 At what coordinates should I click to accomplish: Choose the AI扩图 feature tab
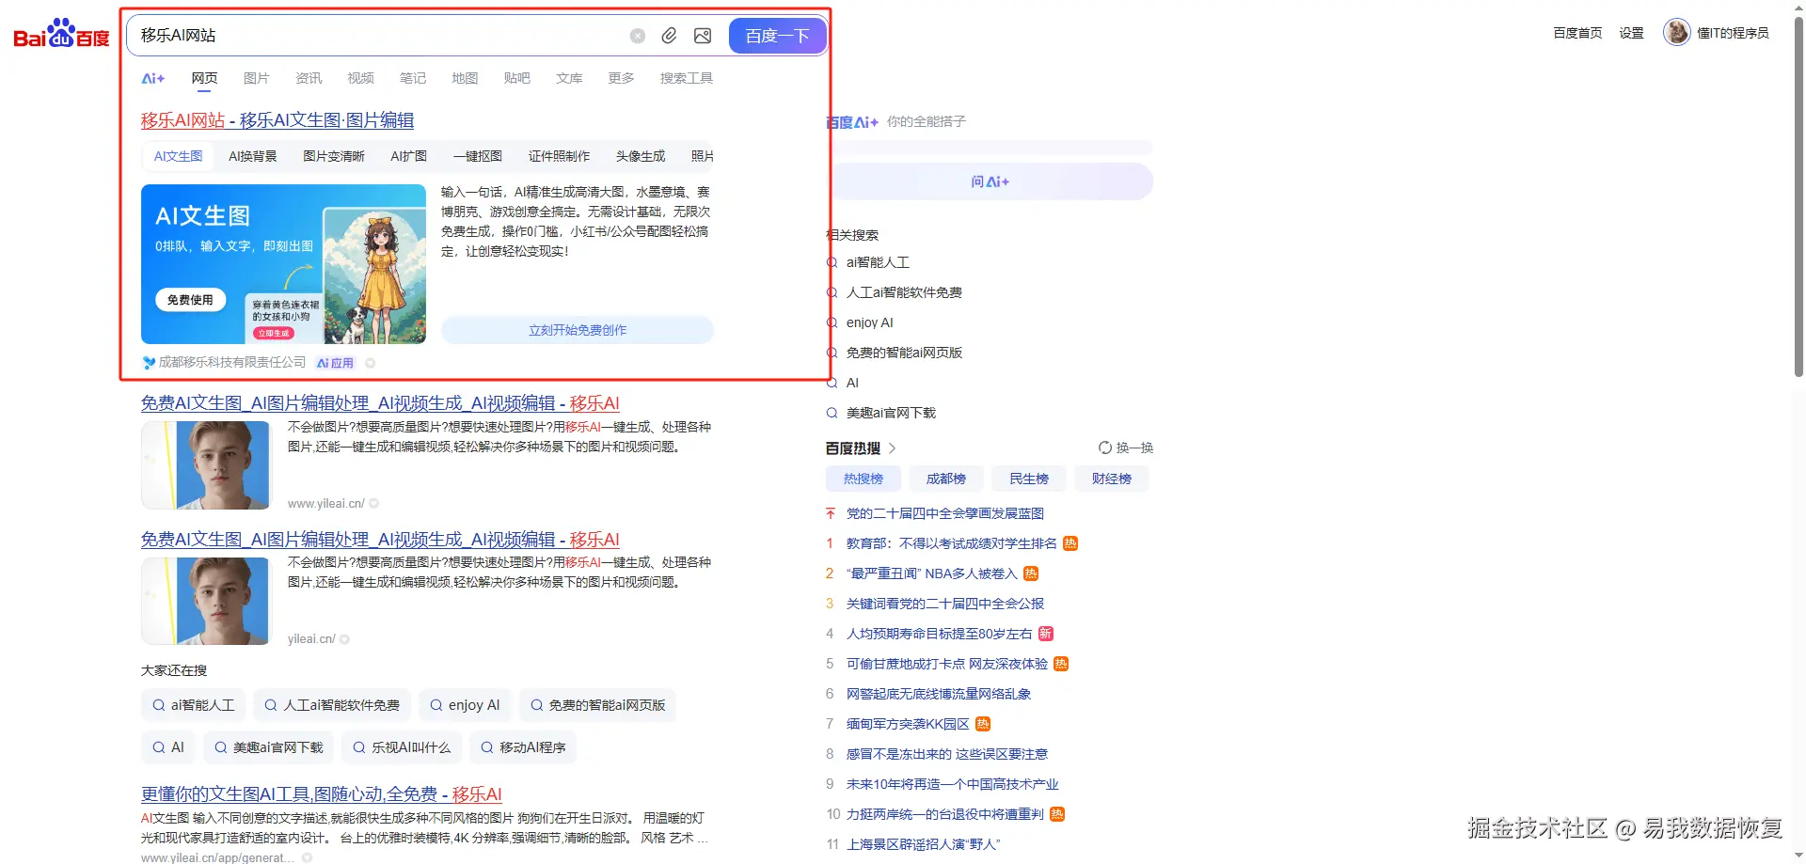[x=409, y=156]
